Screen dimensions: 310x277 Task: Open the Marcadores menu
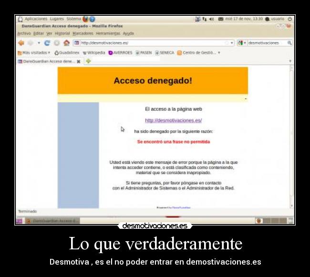(x=83, y=33)
